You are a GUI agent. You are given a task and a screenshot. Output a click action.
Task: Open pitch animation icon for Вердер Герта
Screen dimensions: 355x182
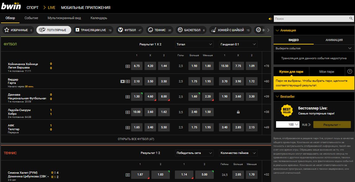click(x=128, y=81)
